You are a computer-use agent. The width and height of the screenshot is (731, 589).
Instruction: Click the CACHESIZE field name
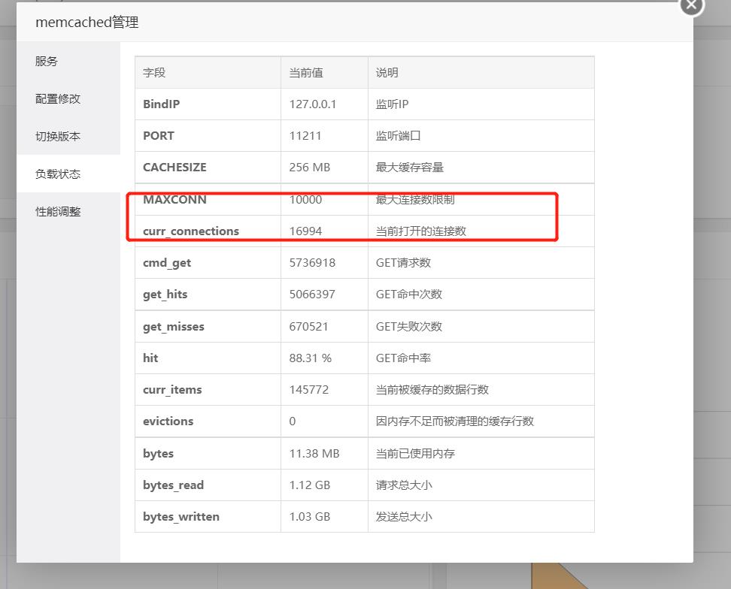coord(174,167)
